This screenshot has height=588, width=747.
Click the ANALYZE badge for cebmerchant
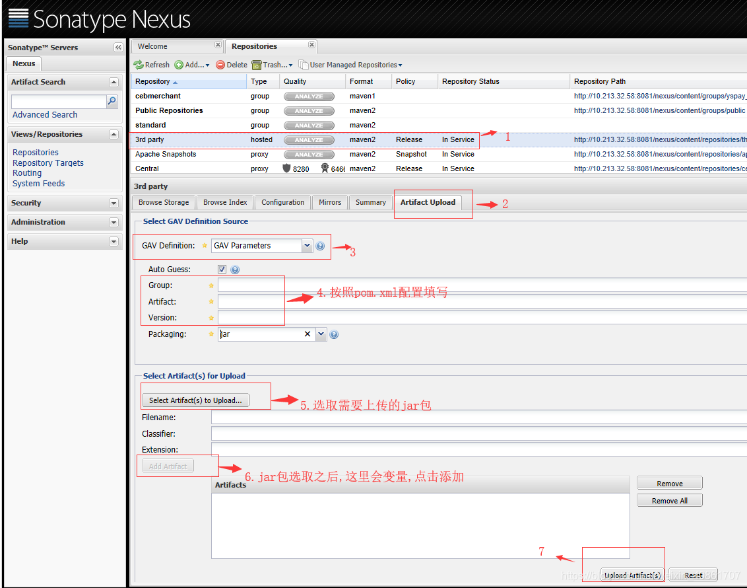(309, 96)
